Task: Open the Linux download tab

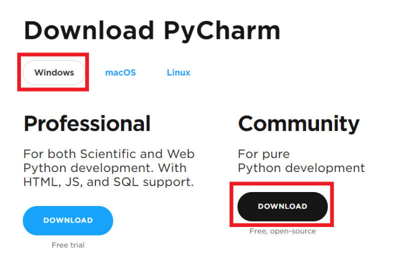Action: tap(178, 72)
